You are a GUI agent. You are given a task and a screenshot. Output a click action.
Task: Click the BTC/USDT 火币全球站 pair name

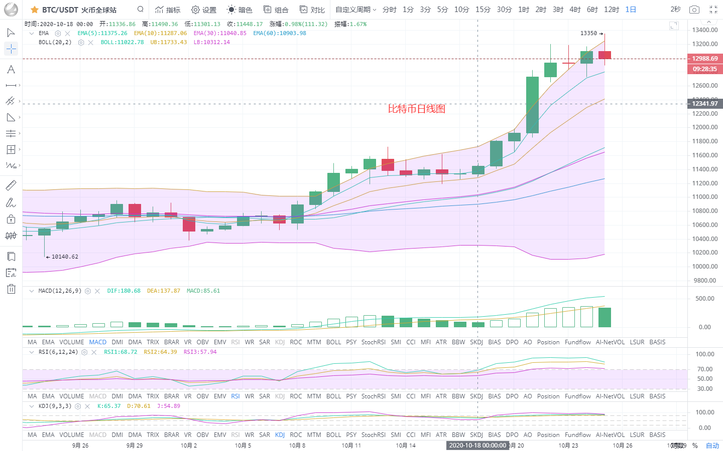(x=79, y=10)
